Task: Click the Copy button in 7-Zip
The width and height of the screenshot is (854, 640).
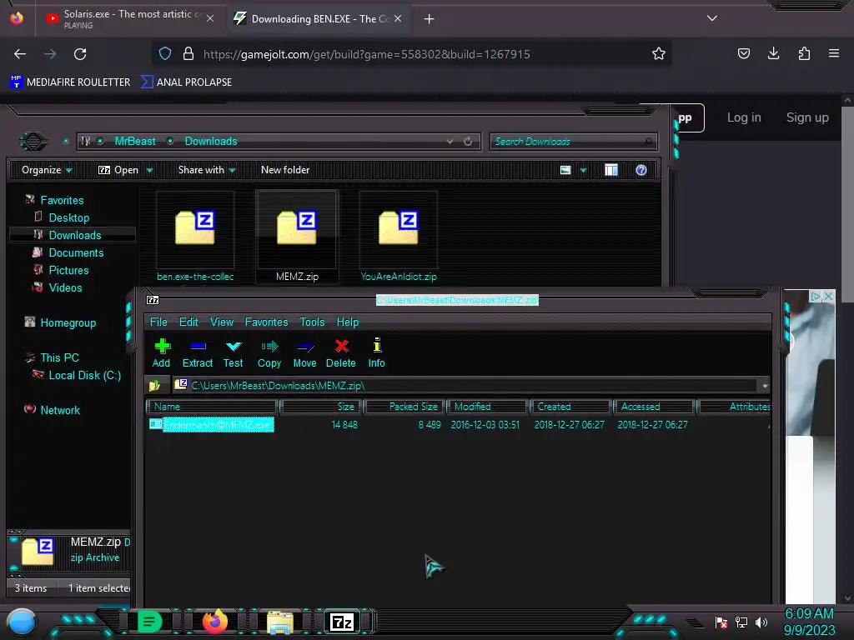Action: click(269, 353)
